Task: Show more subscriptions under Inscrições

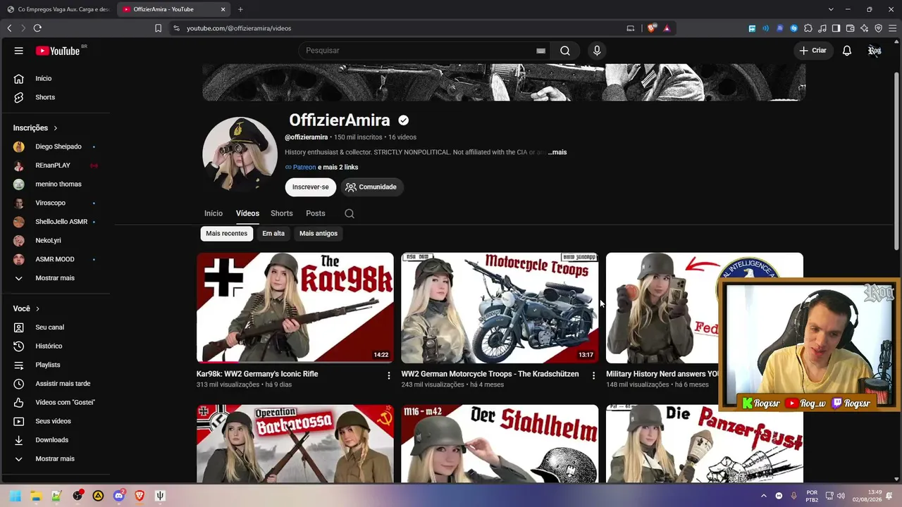Action: 55,278
